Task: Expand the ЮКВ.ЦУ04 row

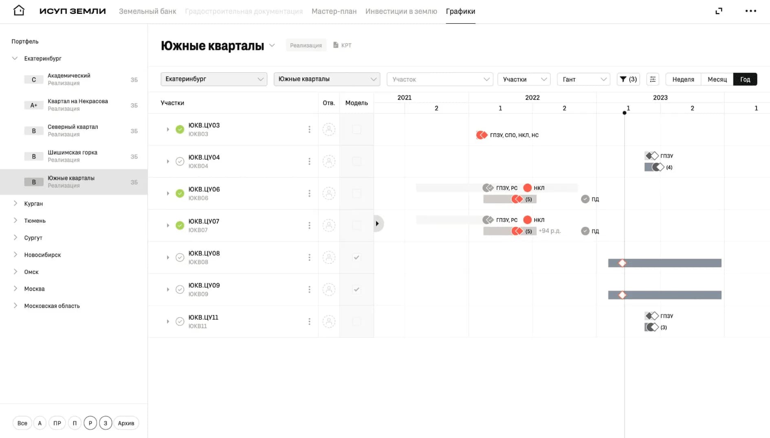Action: pyautogui.click(x=168, y=161)
